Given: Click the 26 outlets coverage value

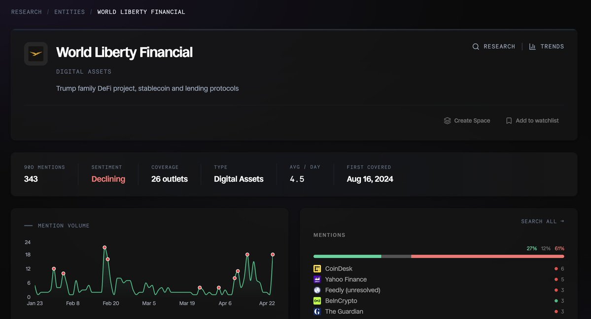Looking at the screenshot, I should click(x=169, y=179).
